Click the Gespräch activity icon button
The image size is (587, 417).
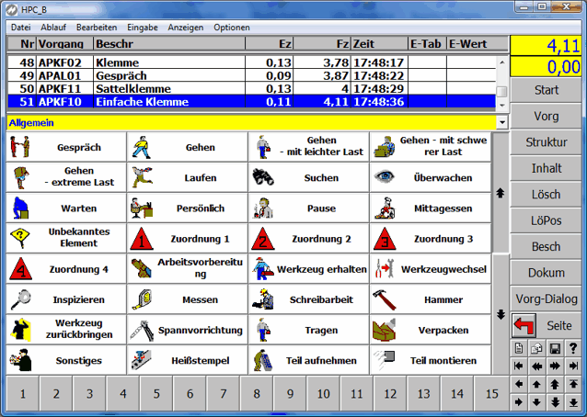[66, 147]
